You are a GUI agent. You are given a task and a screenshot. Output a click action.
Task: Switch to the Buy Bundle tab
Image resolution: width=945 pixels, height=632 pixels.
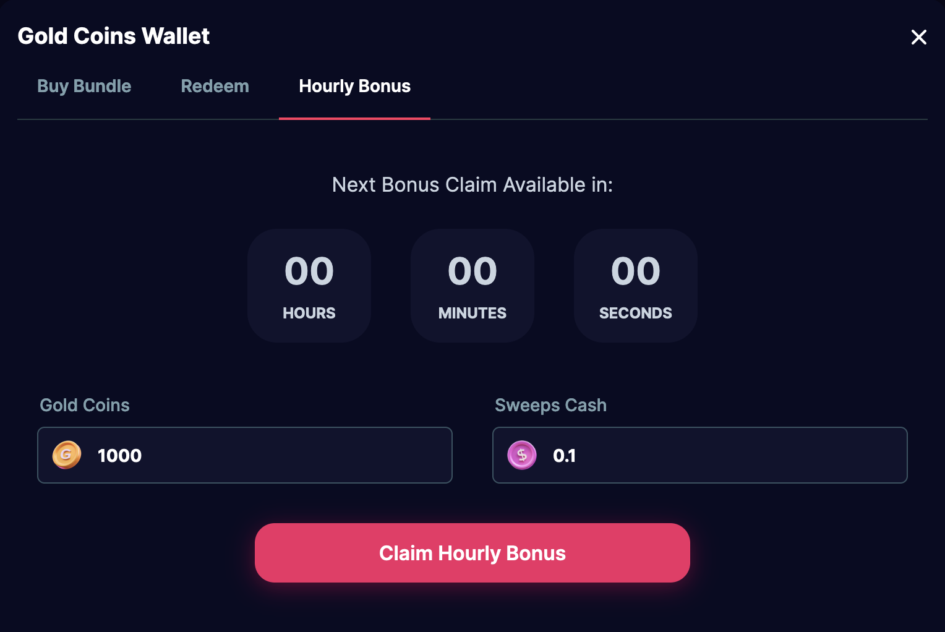coord(84,86)
